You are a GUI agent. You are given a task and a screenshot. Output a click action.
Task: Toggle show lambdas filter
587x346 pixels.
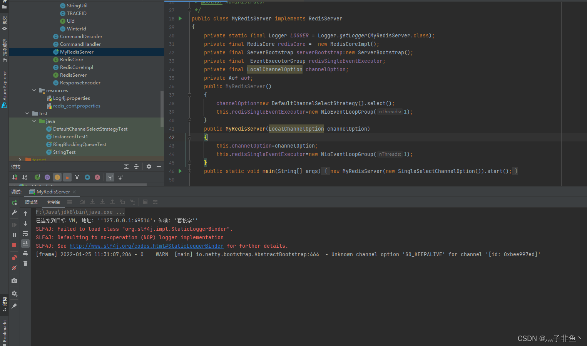[97, 177]
